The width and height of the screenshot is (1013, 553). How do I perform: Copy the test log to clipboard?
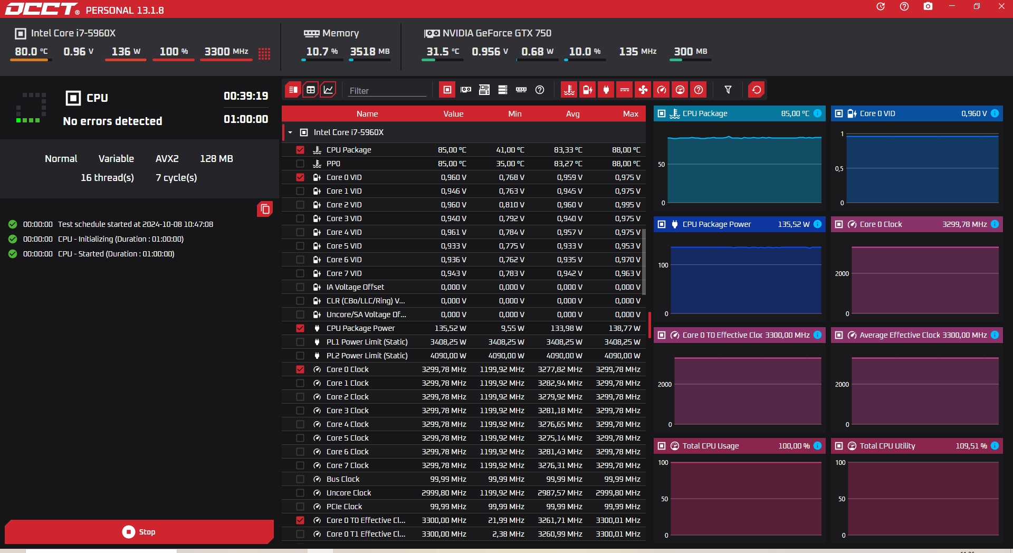click(265, 209)
